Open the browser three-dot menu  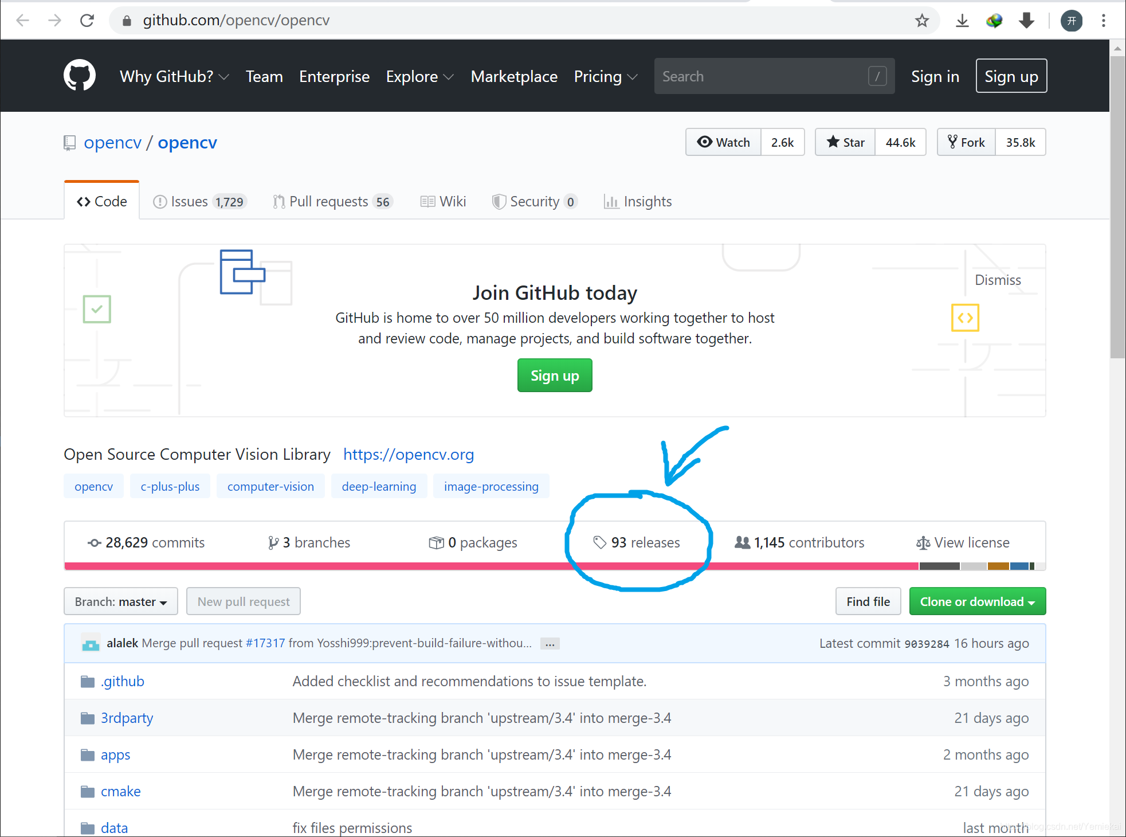click(1103, 21)
